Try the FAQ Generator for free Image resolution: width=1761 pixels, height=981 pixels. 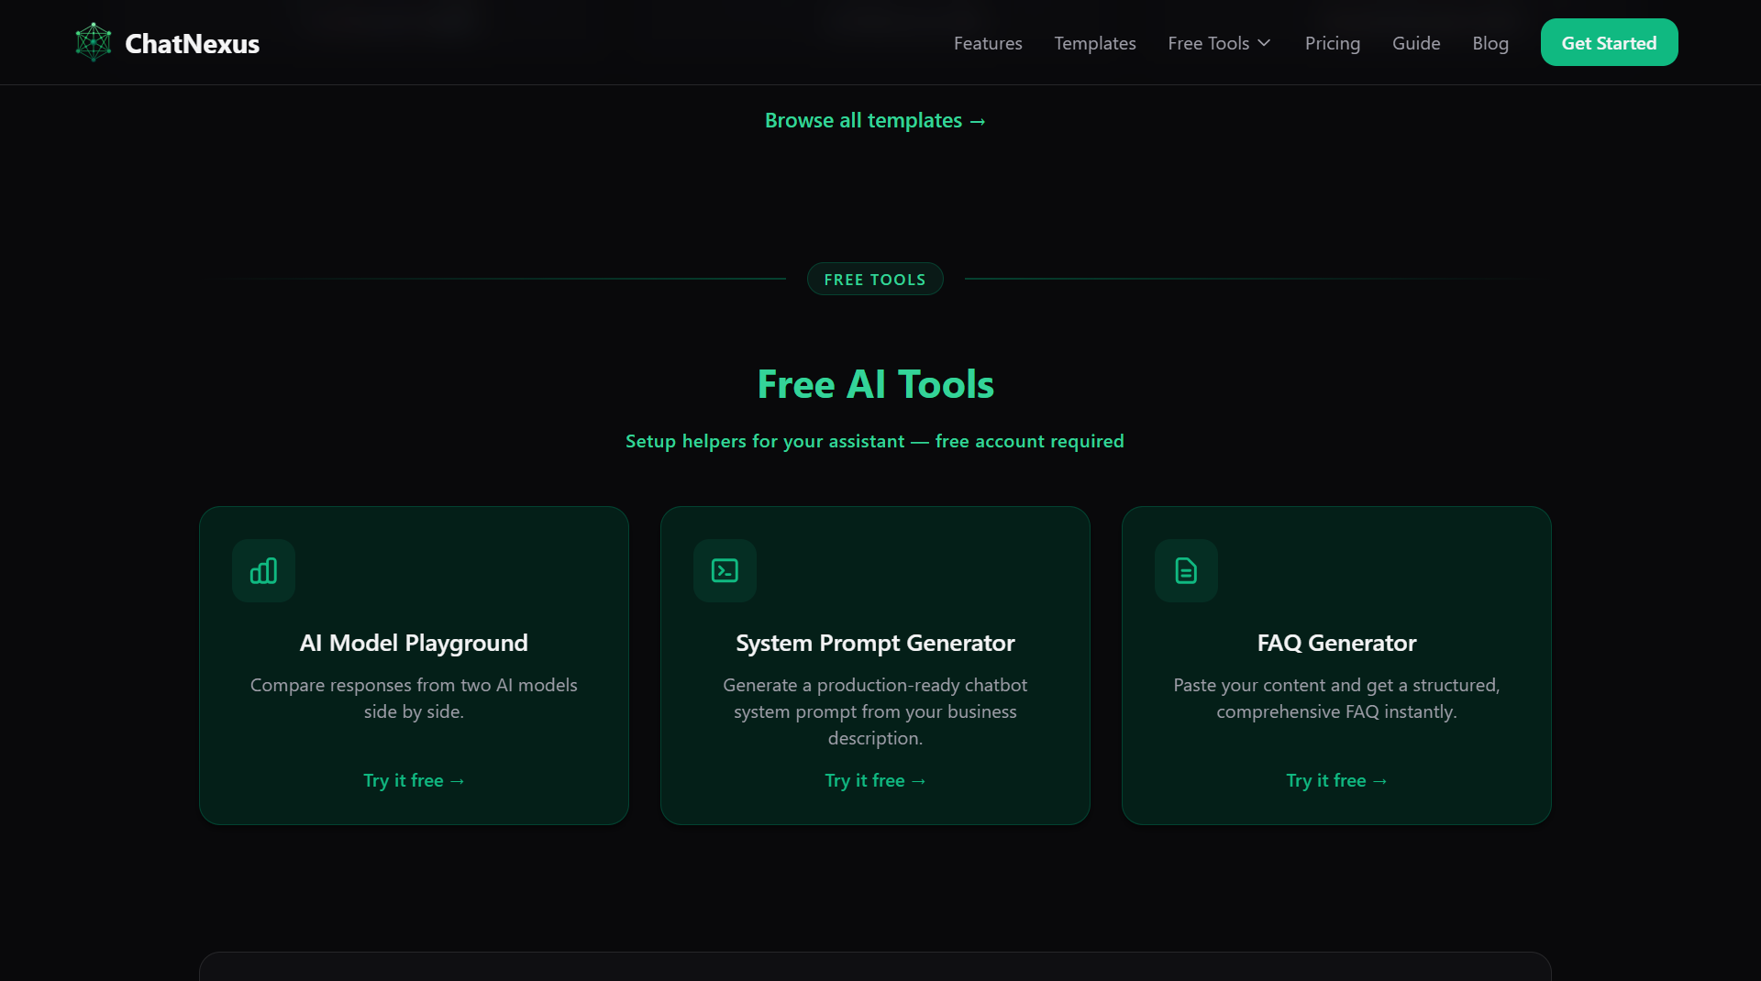coord(1336,780)
